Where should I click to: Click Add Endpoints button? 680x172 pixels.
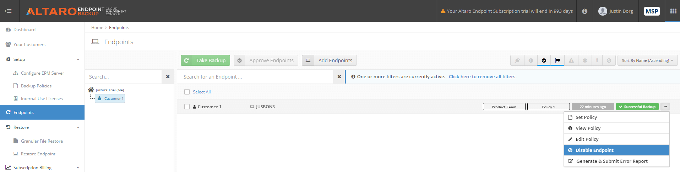point(329,61)
